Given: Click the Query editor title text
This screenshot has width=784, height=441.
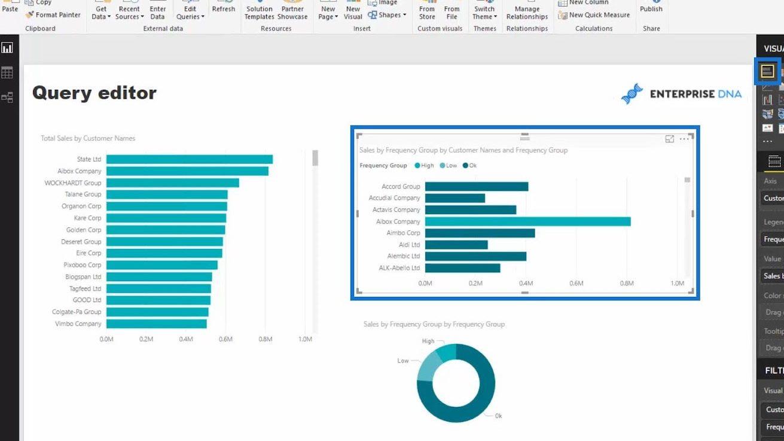Looking at the screenshot, I should [94, 93].
